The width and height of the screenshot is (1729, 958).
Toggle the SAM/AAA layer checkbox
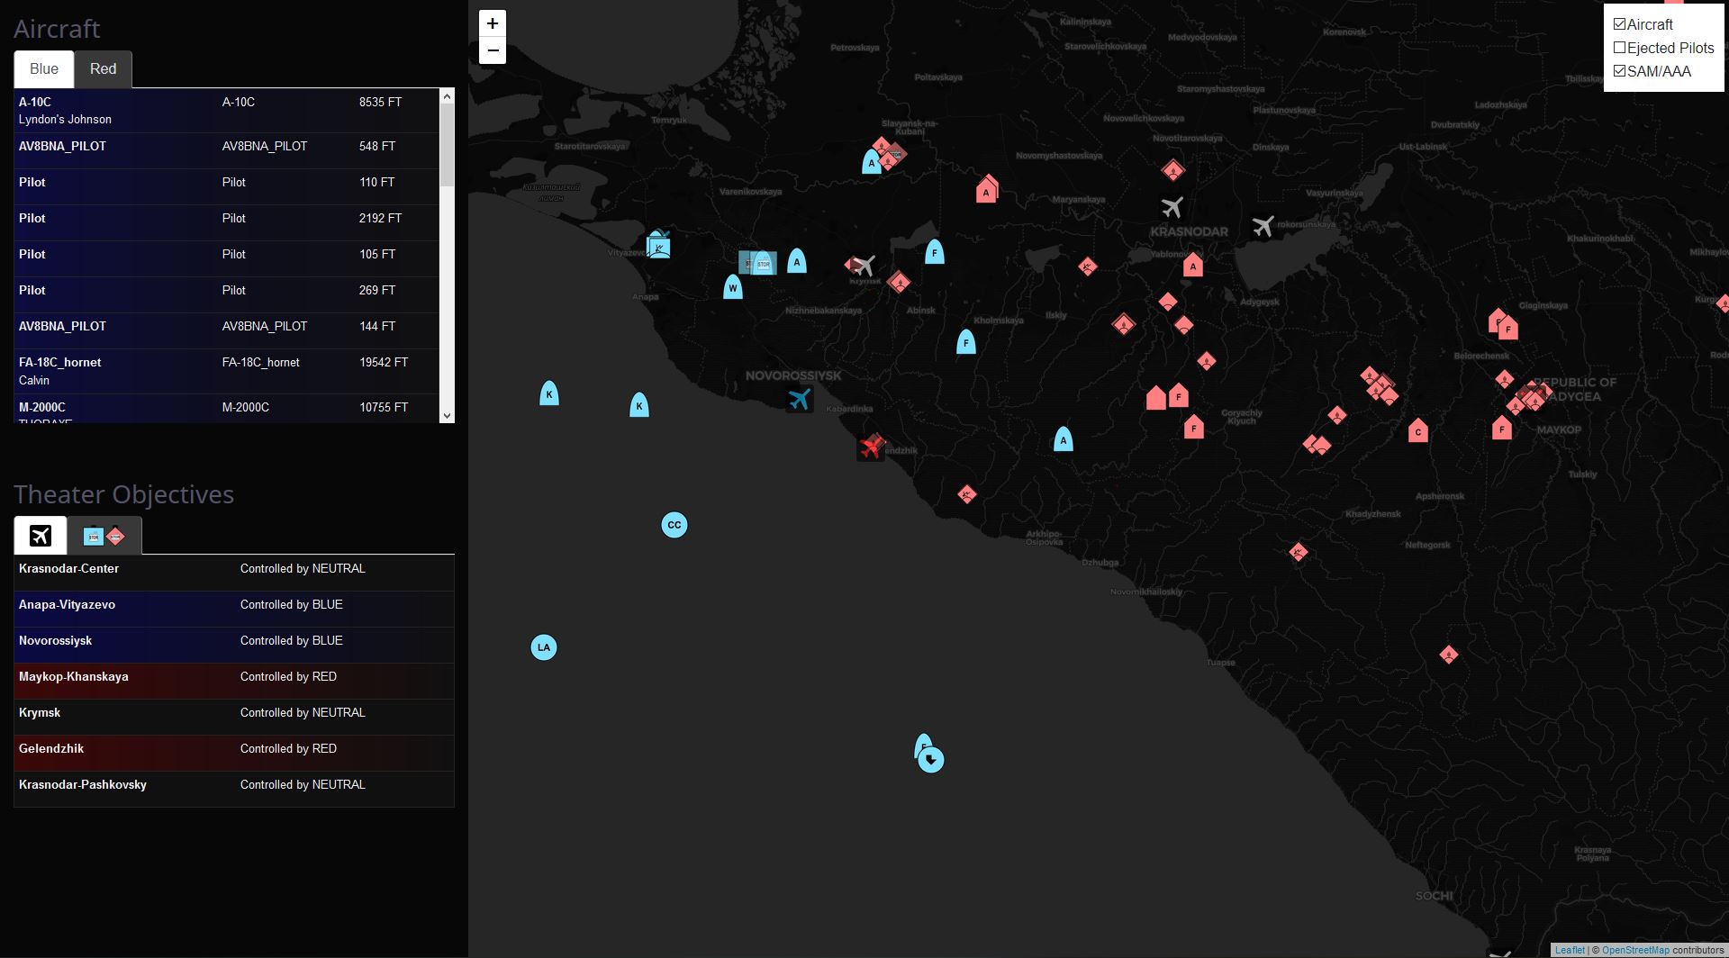(x=1619, y=71)
